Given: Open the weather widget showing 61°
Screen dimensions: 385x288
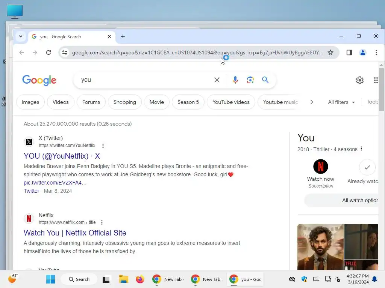Looking at the screenshot, I should 12,279.
